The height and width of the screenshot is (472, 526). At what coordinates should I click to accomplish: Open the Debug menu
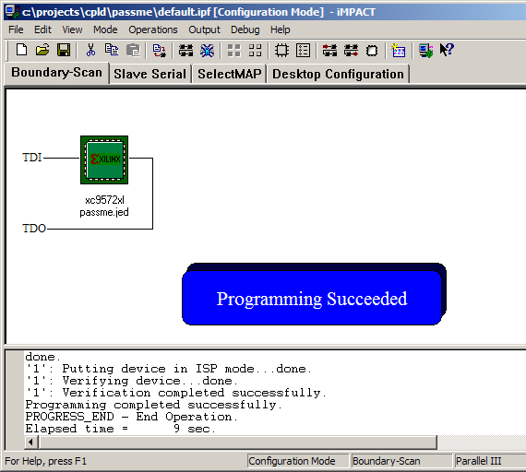[245, 29]
